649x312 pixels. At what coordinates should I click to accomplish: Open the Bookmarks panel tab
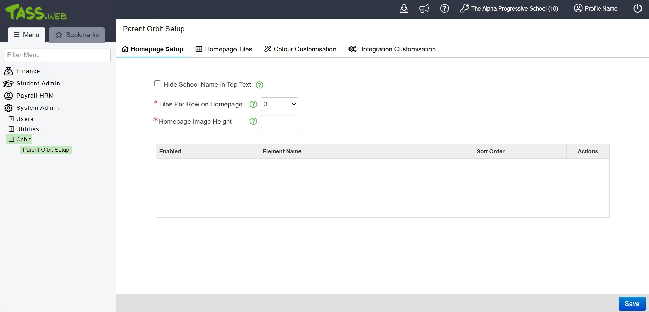[77, 35]
